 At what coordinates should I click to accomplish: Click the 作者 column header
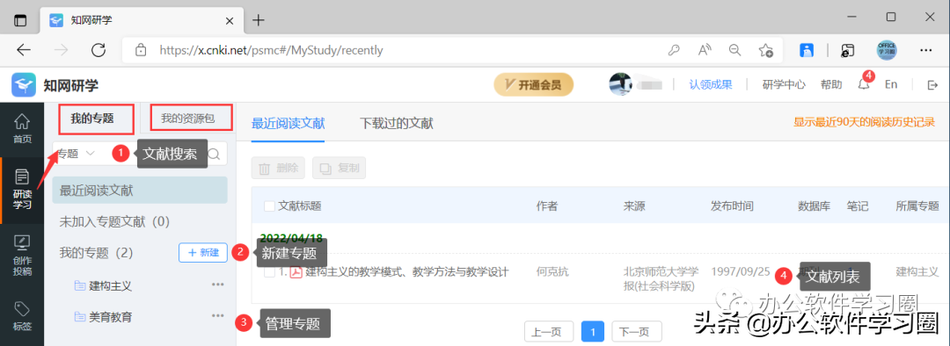coord(546,206)
